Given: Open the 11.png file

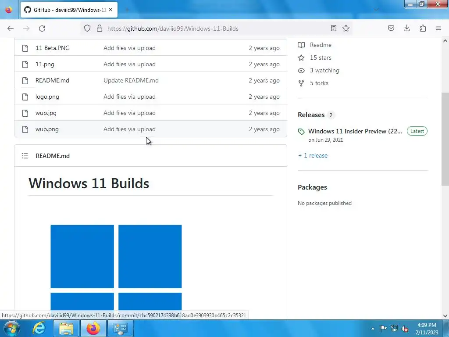Looking at the screenshot, I should [45, 64].
